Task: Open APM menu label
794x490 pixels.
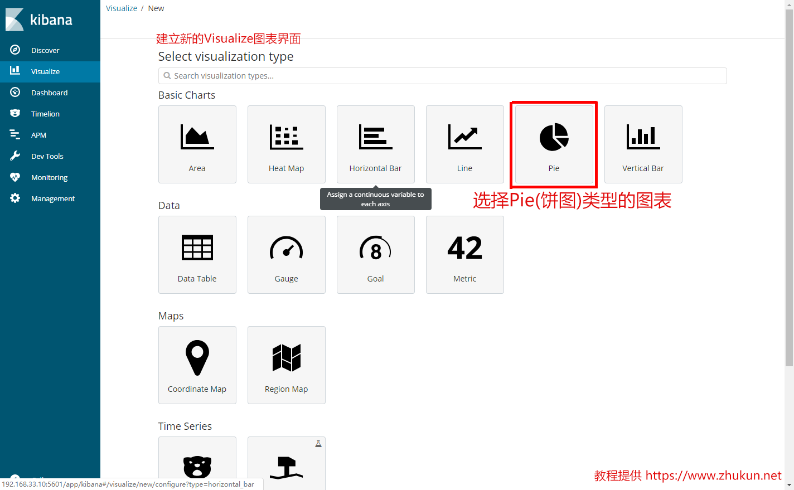Action: pyautogui.click(x=38, y=135)
